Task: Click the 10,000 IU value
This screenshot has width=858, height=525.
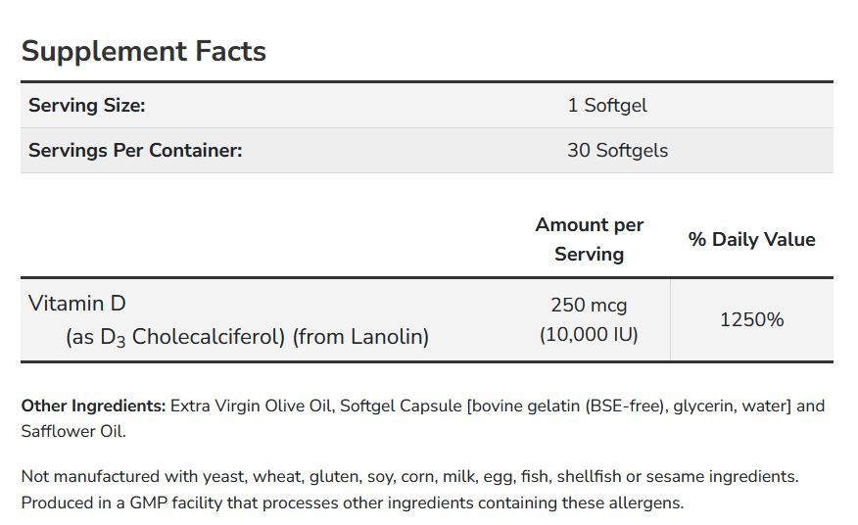Action: pos(589,334)
